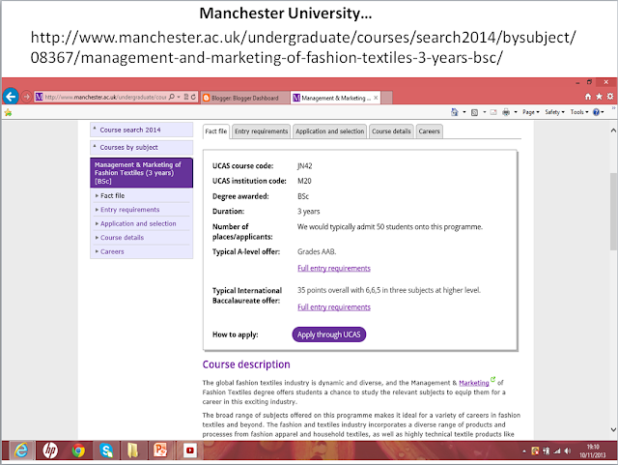Open the Application and selection tab
The width and height of the screenshot is (618, 465).
(330, 131)
